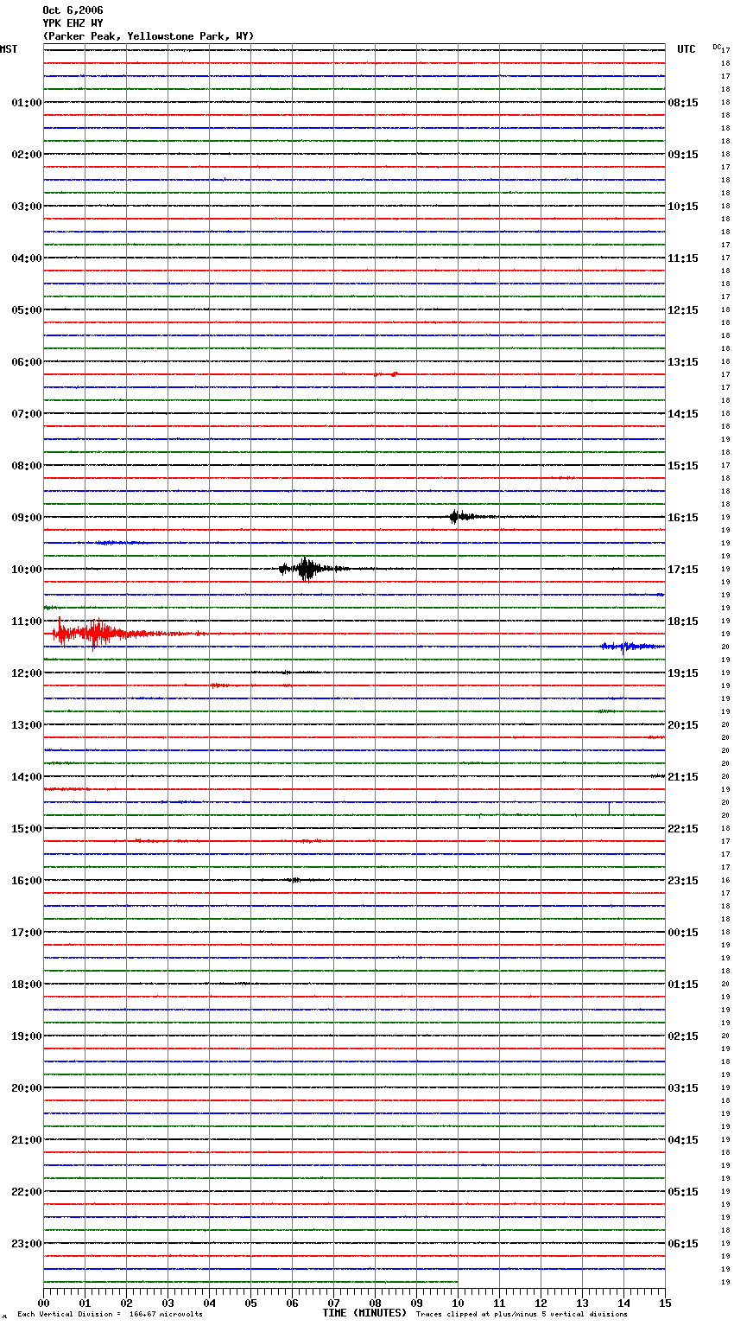The height and width of the screenshot is (1326, 734).
Task: Select the 10:00 MST time label
Action: [x=26, y=570]
